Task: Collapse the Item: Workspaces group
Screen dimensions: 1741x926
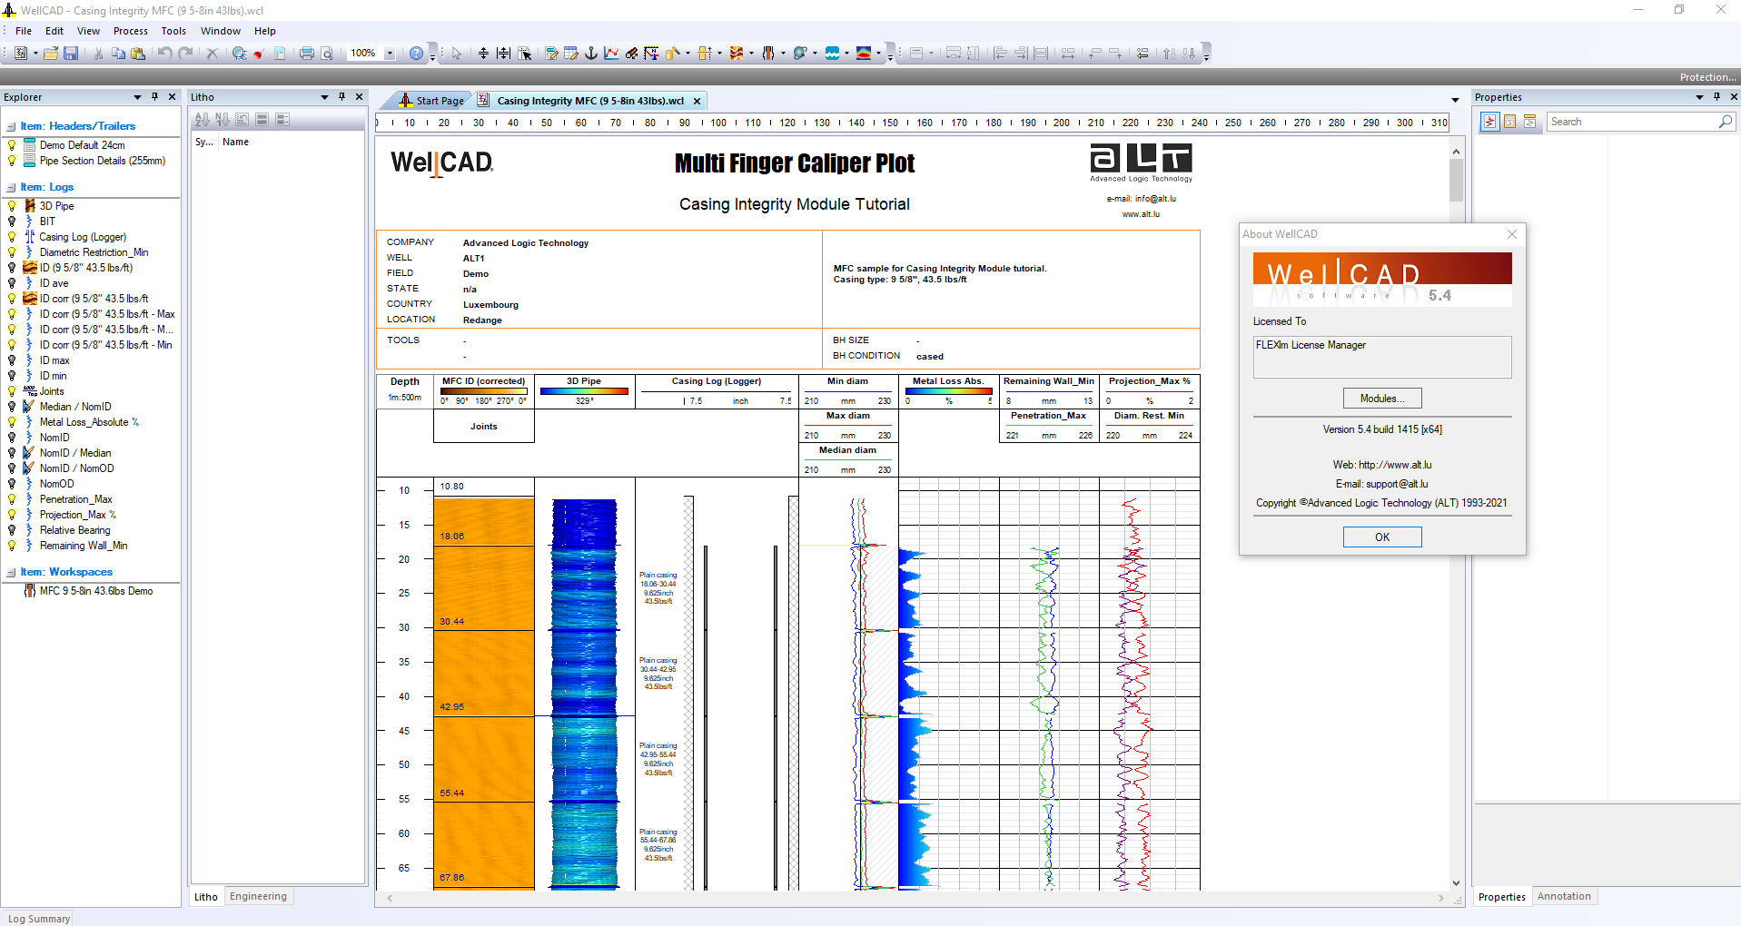Action: click(11, 573)
